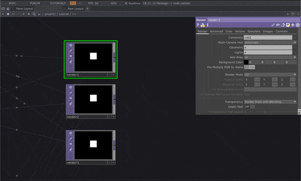Open the Anti-Alias dropdown

270,57
